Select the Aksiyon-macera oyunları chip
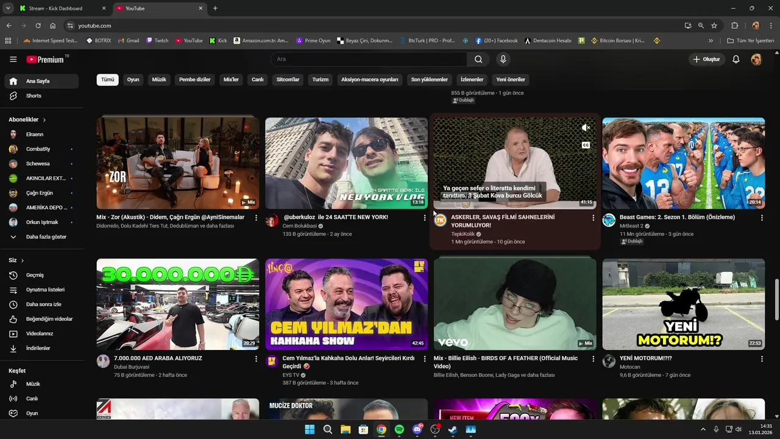780x439 pixels. (369, 80)
